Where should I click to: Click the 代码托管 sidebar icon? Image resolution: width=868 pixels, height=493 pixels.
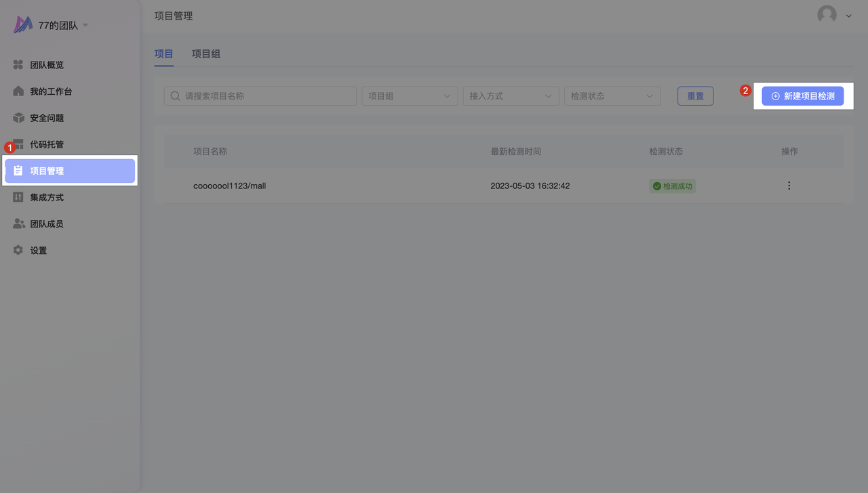19,144
